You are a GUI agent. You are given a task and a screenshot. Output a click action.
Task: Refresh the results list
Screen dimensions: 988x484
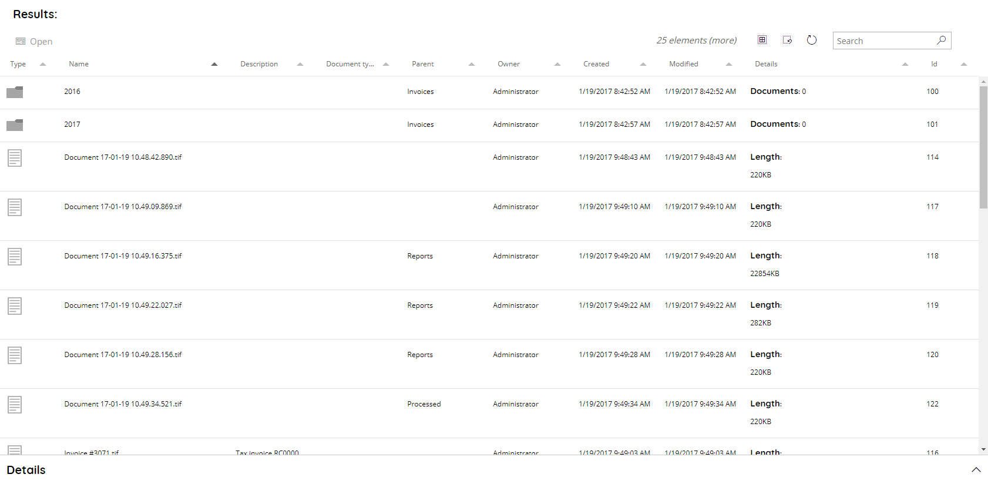(812, 40)
